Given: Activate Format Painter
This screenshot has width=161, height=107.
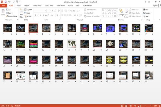Looking at the screenshot, I should 12,16.
